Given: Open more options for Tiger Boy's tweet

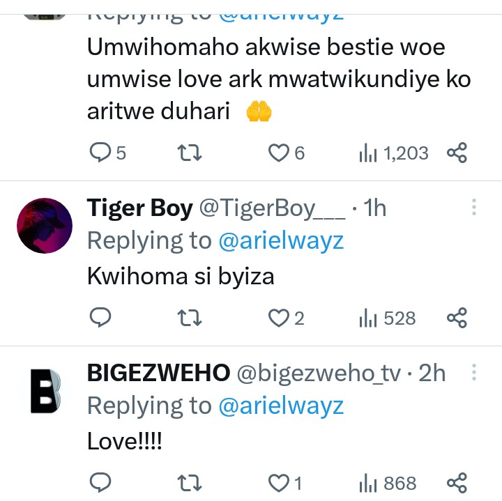Looking at the screenshot, I should tap(474, 208).
